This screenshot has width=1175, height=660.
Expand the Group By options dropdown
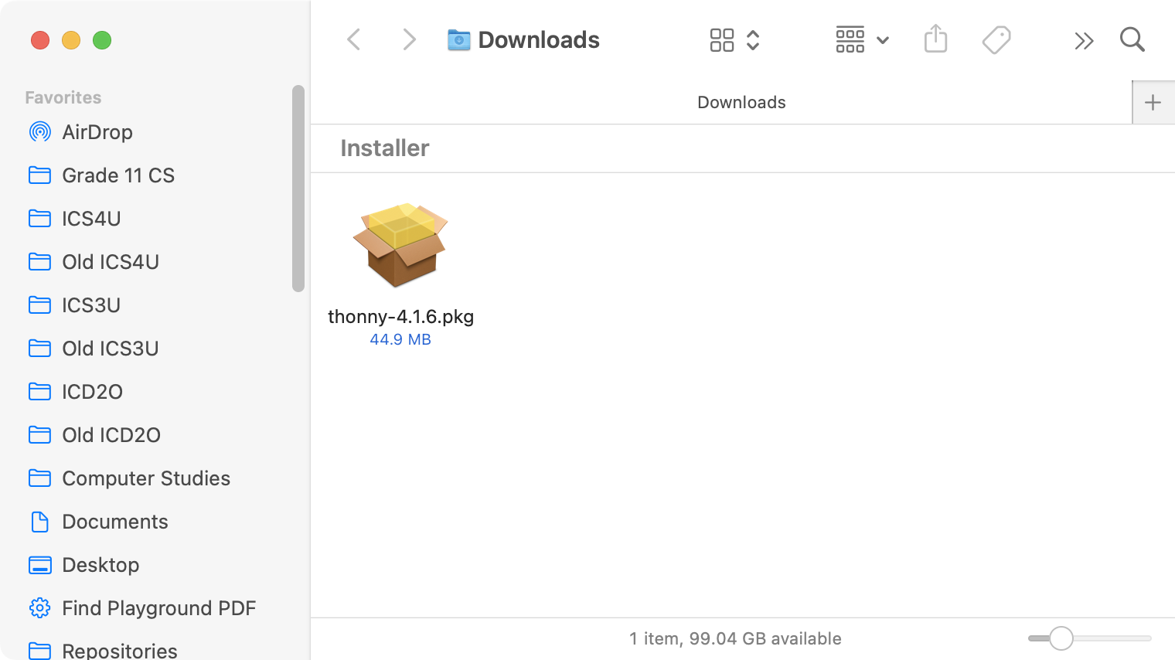tap(862, 39)
